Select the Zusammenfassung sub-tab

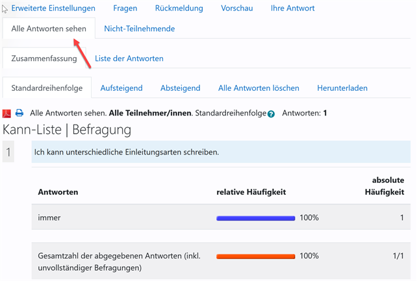(44, 58)
